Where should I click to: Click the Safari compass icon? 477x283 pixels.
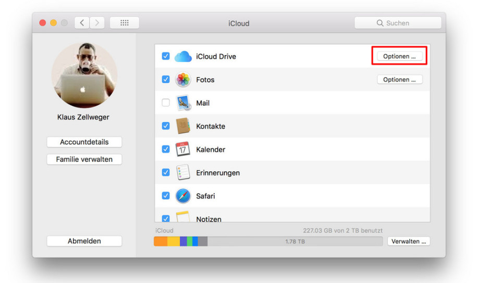183,196
